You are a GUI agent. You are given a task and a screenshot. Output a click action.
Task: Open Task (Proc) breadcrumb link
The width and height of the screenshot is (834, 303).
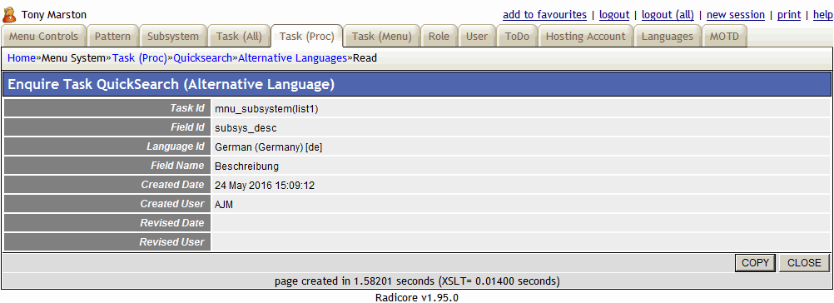pyautogui.click(x=140, y=58)
